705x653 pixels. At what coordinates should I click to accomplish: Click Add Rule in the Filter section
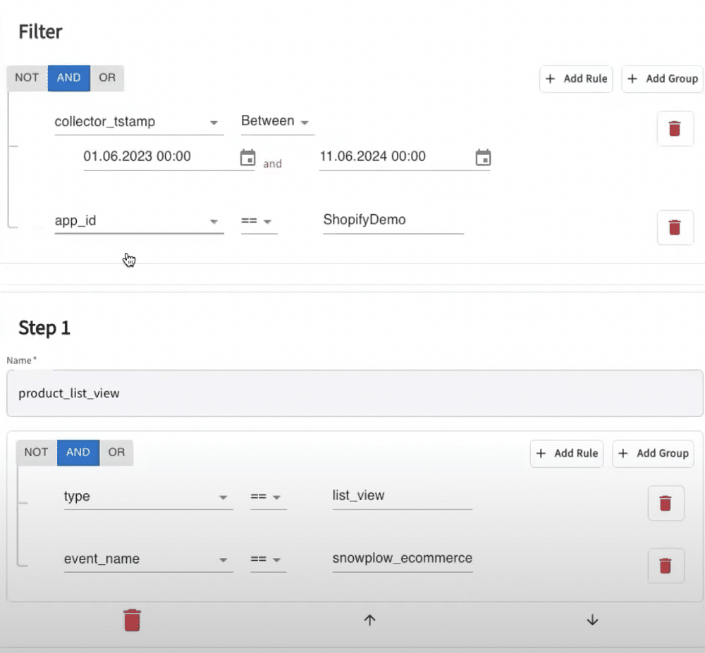[x=576, y=79]
